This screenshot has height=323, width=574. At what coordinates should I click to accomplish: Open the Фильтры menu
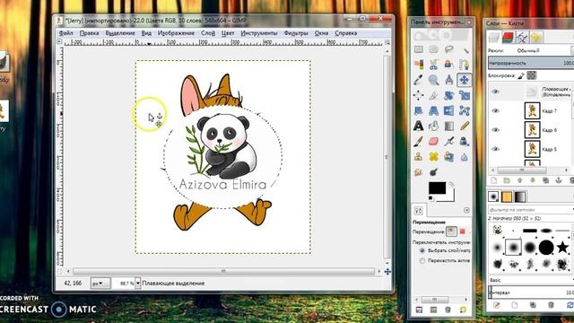(x=296, y=33)
